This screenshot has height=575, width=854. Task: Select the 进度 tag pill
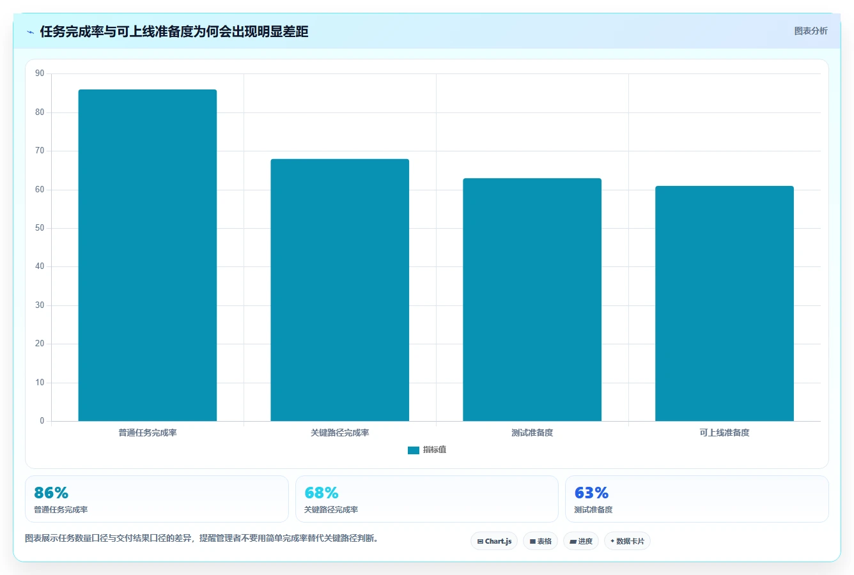coord(581,541)
